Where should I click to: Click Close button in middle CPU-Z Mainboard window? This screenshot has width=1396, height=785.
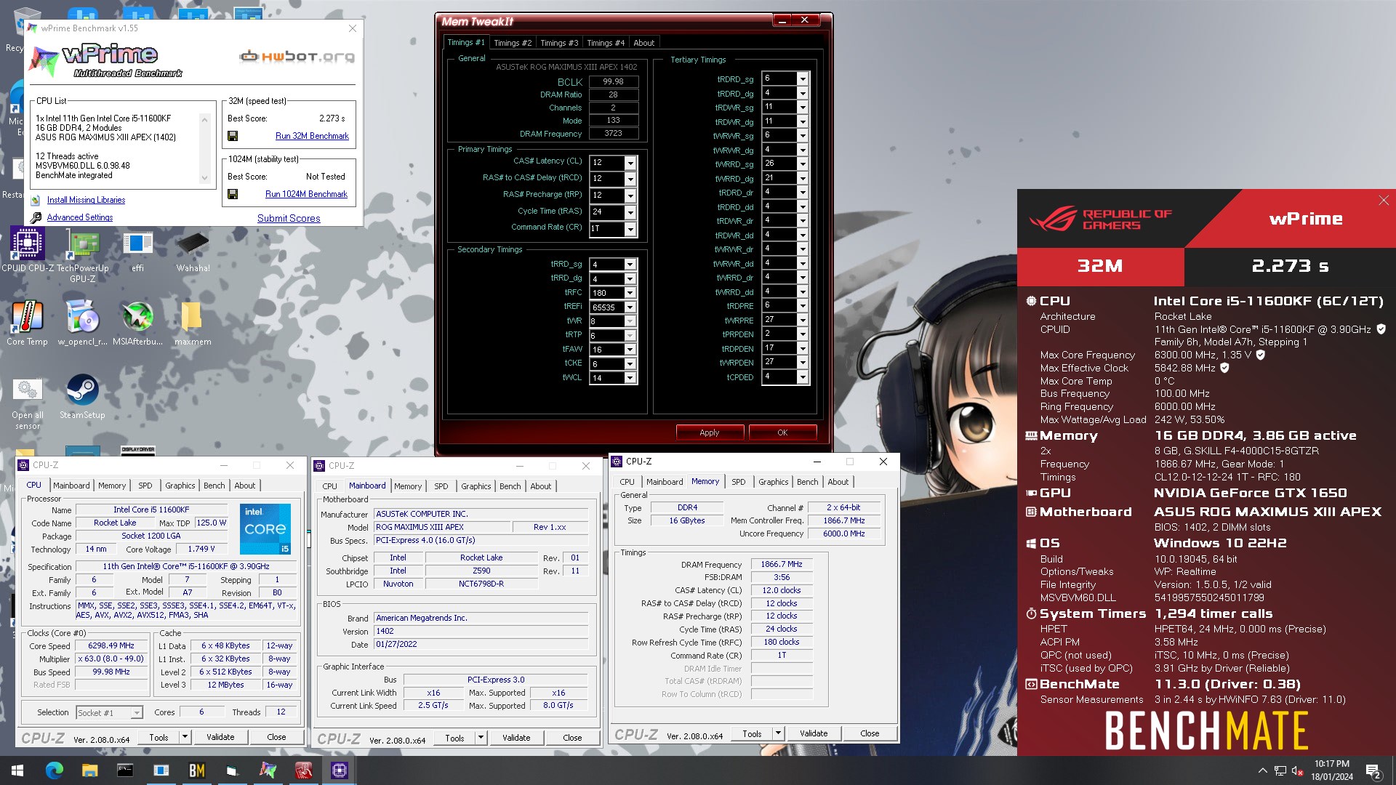[x=572, y=738]
